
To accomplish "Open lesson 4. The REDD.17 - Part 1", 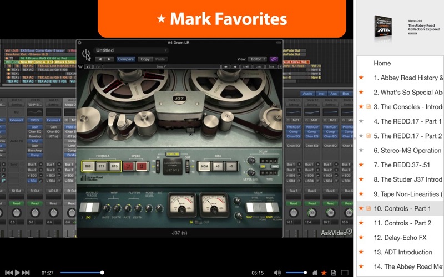I will click(407, 121).
